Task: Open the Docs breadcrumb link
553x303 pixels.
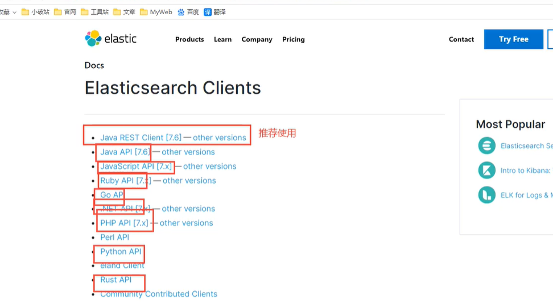Action: point(94,65)
